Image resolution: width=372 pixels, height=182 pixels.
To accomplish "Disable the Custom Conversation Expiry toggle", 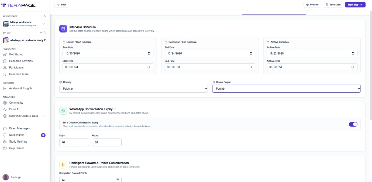I will (353, 124).
